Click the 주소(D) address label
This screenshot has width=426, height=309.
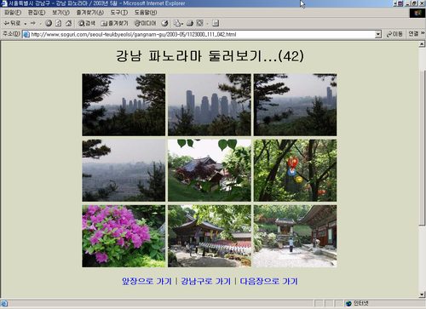11,34
